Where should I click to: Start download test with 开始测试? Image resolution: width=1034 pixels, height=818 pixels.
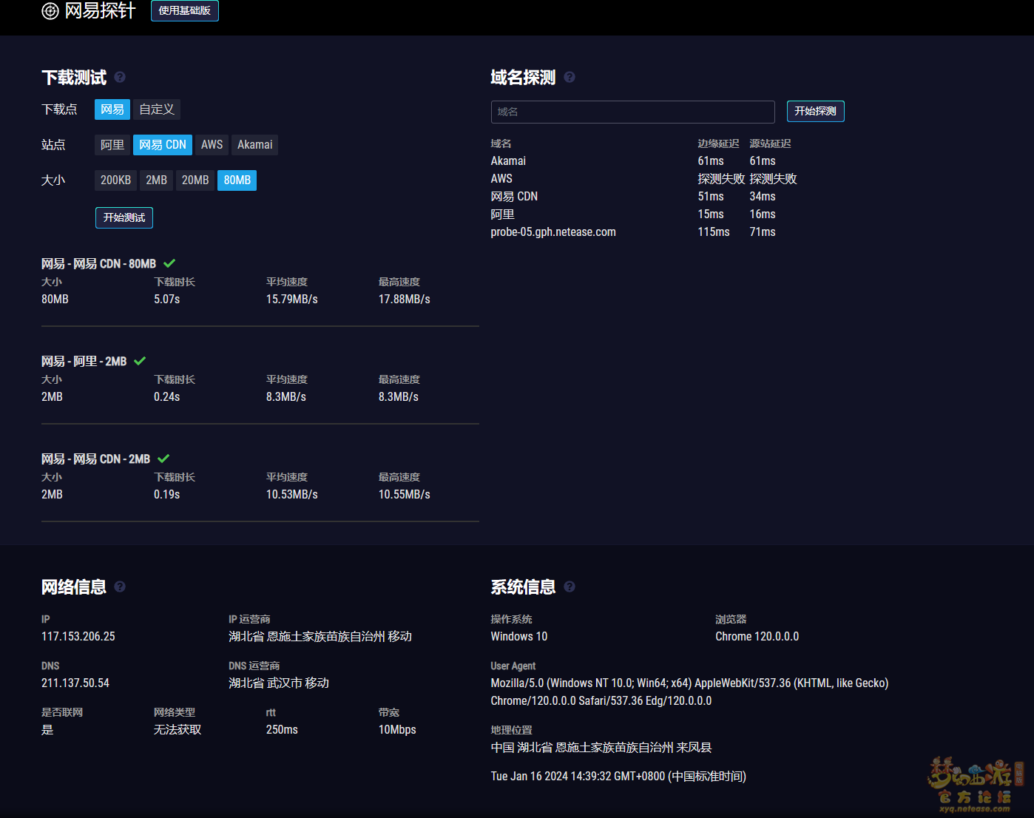click(x=124, y=217)
